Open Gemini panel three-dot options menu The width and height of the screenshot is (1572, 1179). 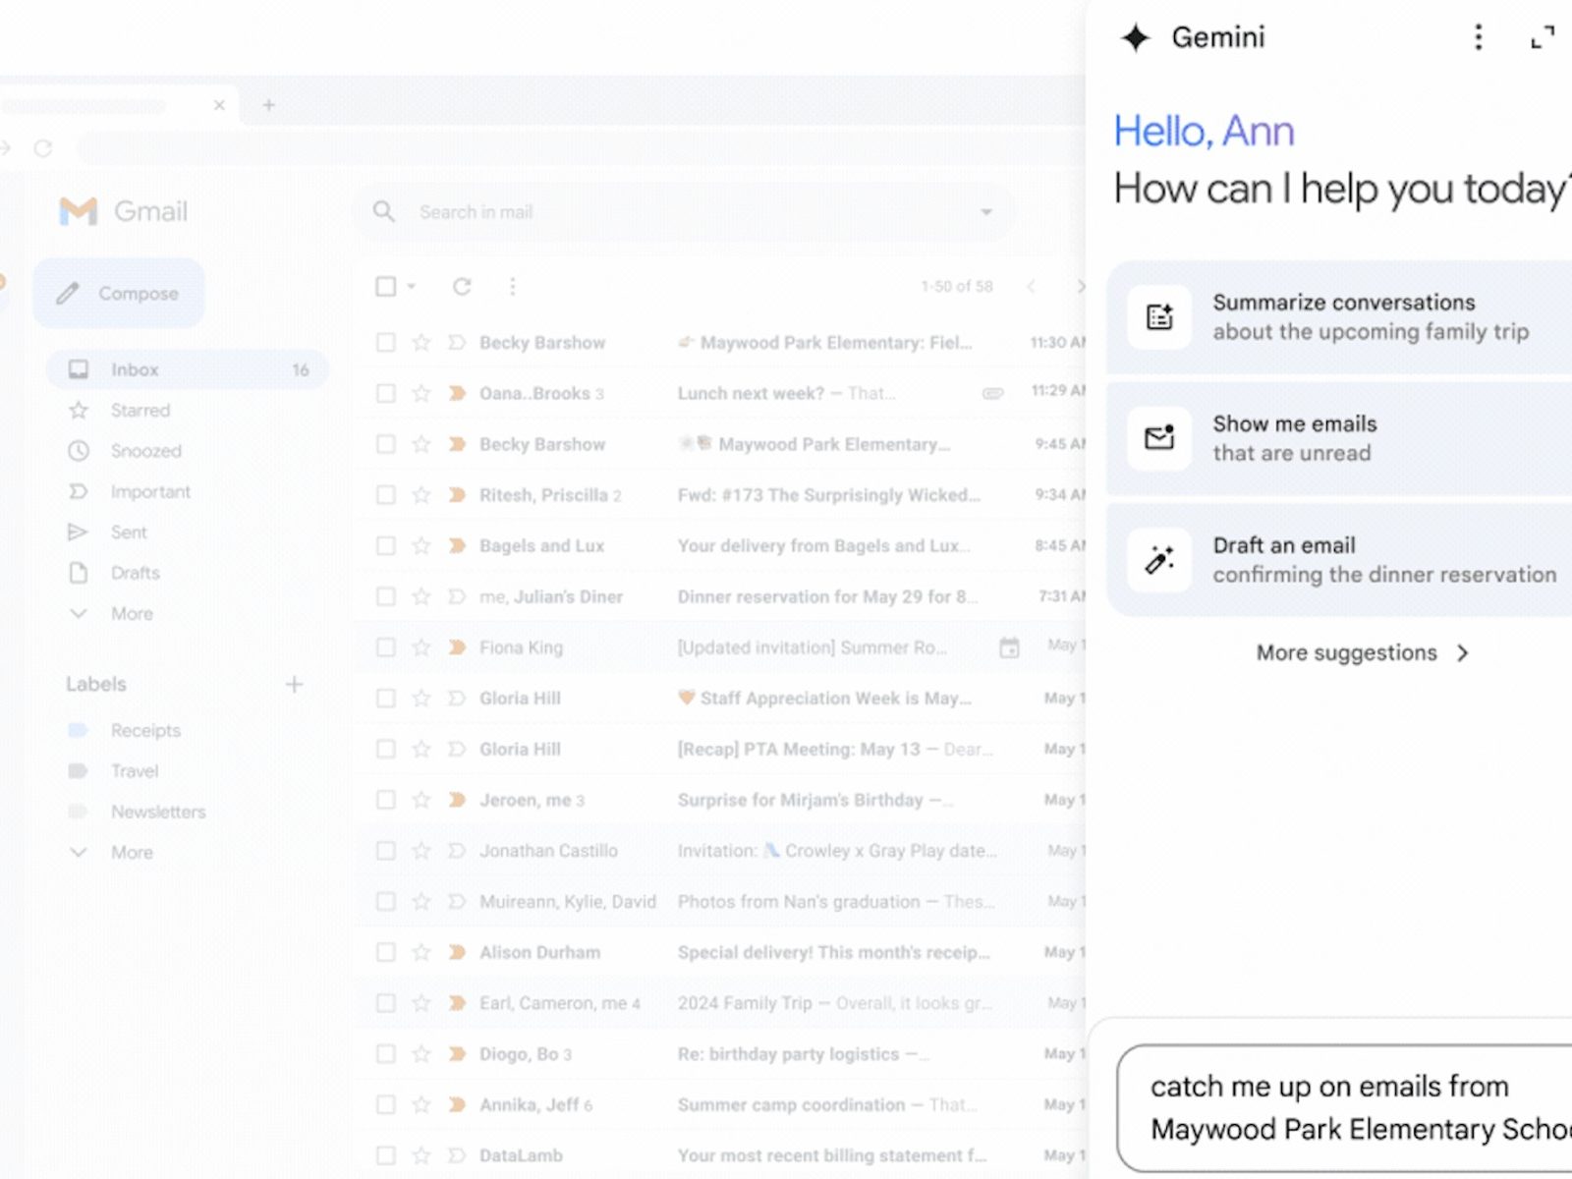click(1478, 38)
